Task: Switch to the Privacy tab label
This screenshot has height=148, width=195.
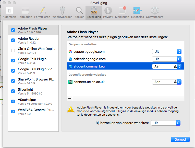Action: click(108, 17)
